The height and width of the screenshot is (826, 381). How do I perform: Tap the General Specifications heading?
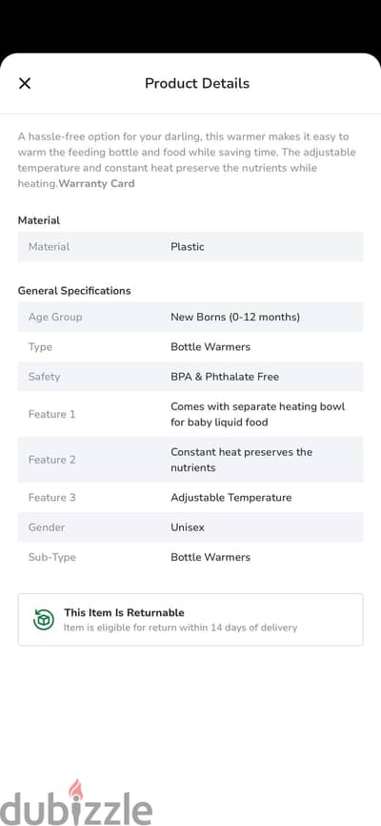click(74, 291)
